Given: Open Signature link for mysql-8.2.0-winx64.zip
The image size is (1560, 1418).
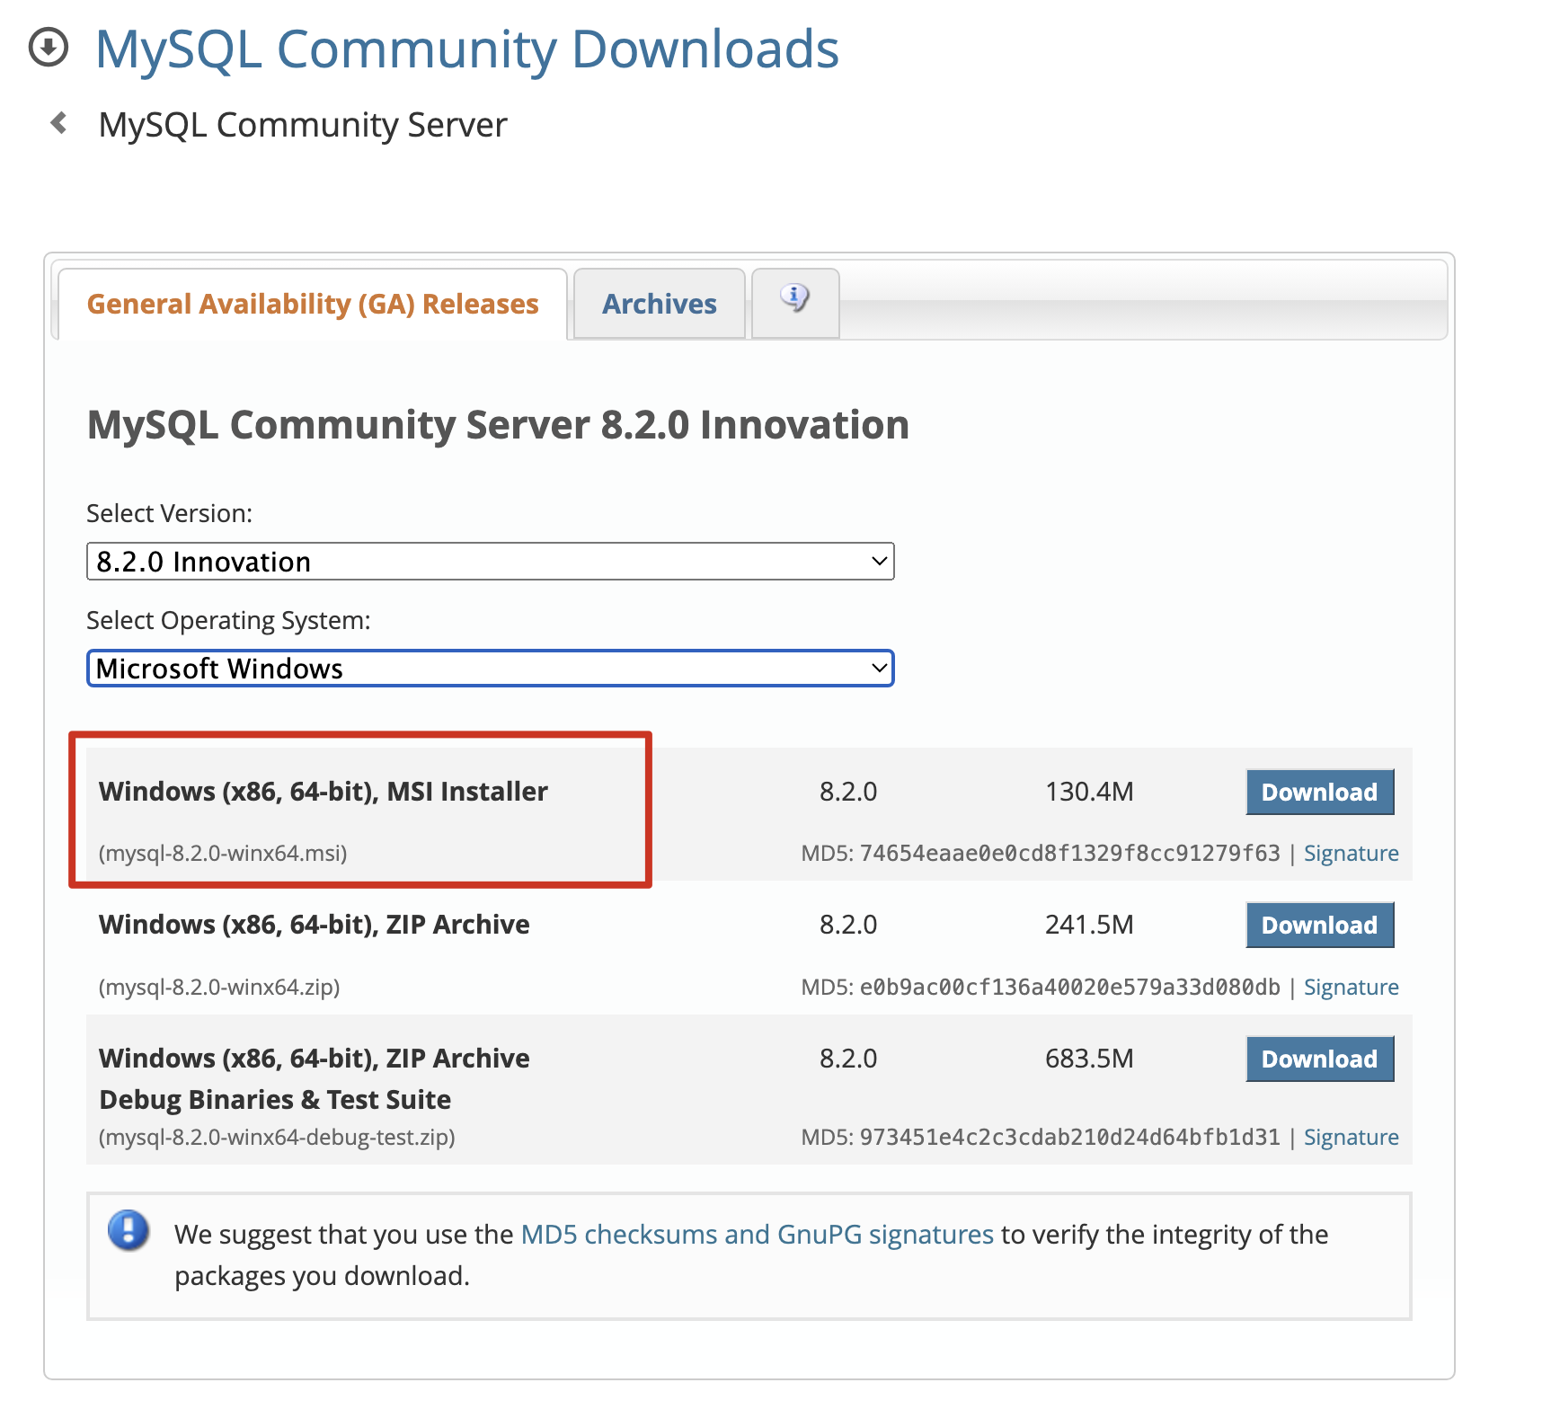Looking at the screenshot, I should [1351, 987].
